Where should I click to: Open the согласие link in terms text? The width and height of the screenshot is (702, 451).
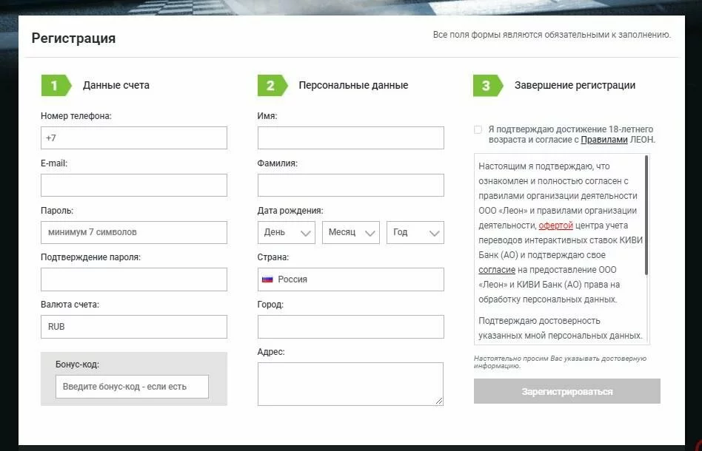pos(496,270)
